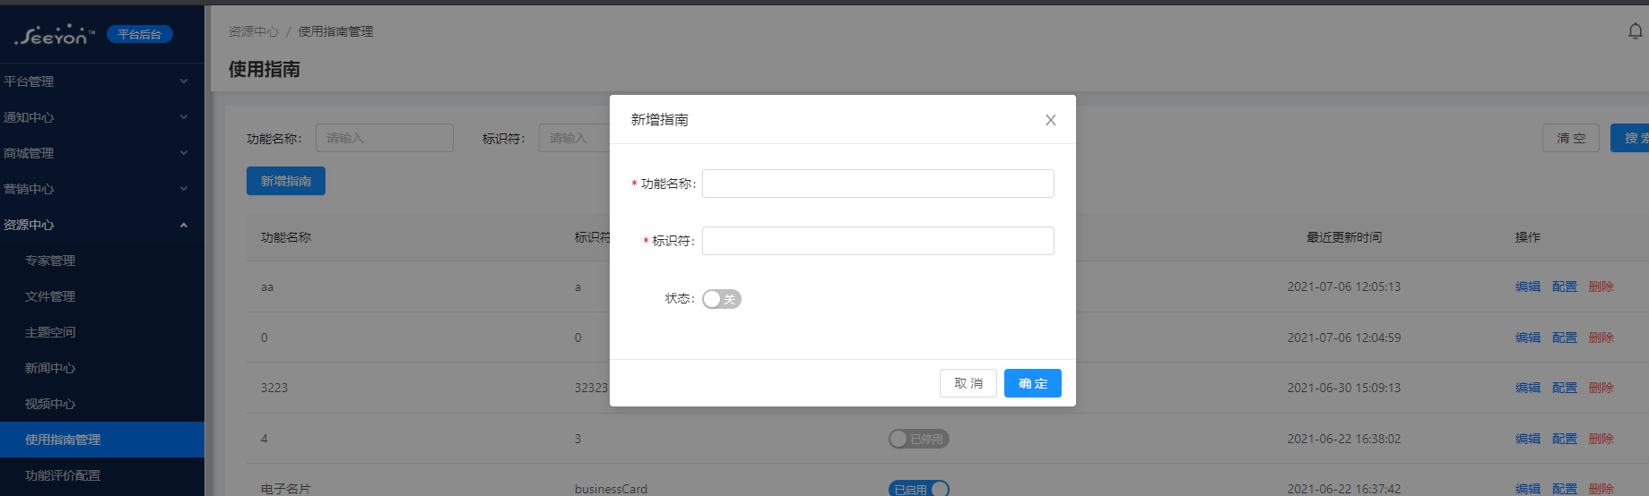Focus the 标识符 field in dialog
Screen dimensions: 1649x496
(x=878, y=241)
